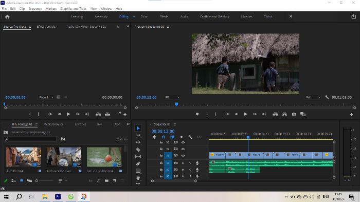360x202 pixels.
Task: Move the Program monitor playhead
Action: click(x=176, y=104)
